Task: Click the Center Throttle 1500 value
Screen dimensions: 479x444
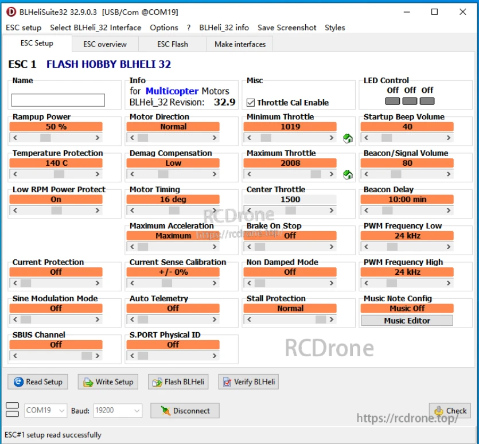Action: click(x=290, y=200)
